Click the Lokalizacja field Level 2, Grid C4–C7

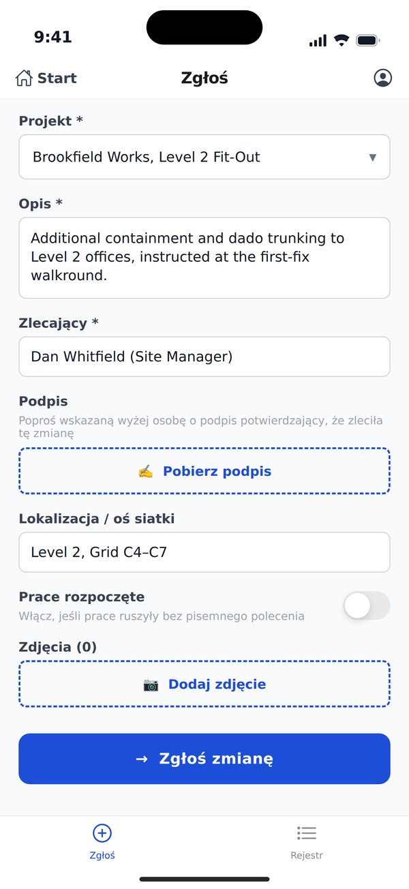pos(204,552)
